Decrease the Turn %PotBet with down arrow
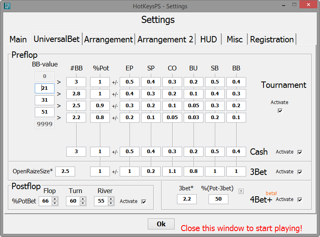 pos(83,203)
